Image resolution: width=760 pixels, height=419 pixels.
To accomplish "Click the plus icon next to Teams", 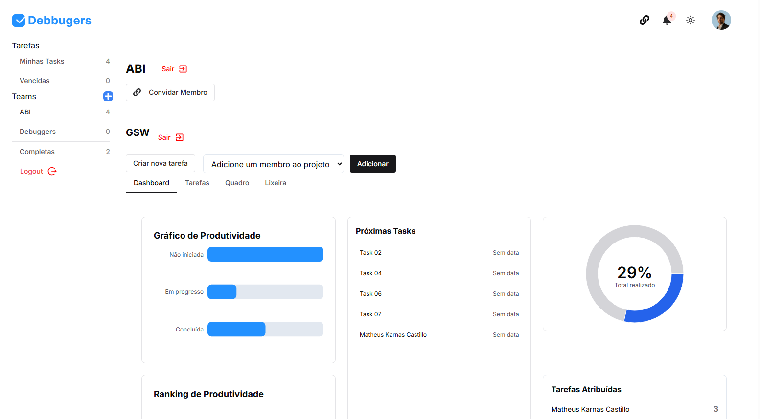I will [108, 96].
